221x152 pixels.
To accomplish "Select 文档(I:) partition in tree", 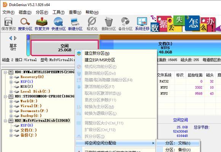I will [29, 130].
